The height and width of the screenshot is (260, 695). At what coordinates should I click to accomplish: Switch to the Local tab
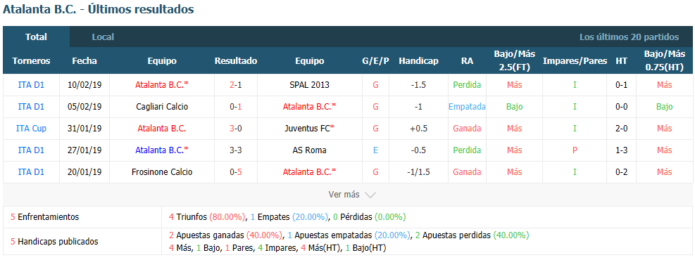click(x=103, y=37)
